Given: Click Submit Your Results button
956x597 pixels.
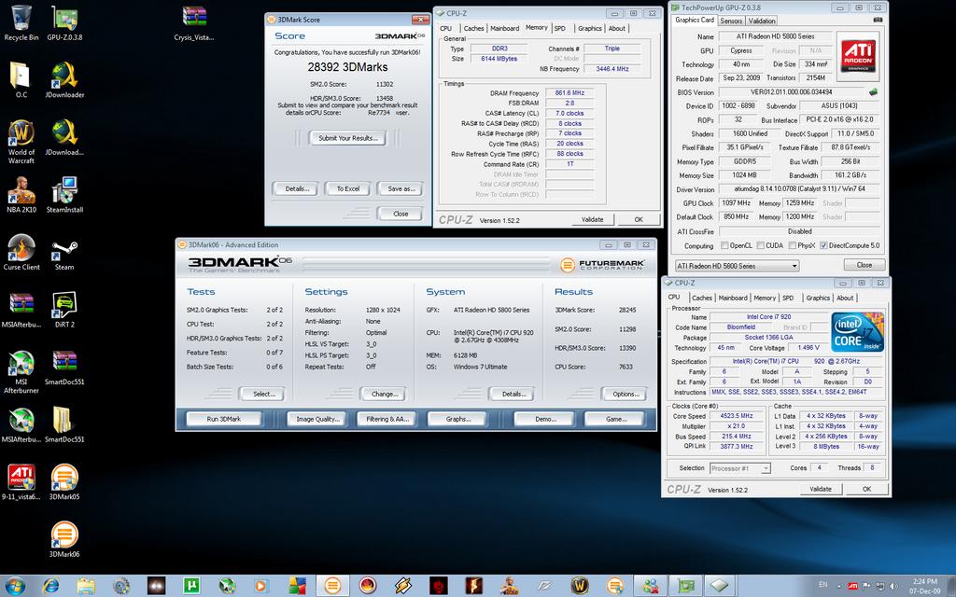Looking at the screenshot, I should pos(347,138).
